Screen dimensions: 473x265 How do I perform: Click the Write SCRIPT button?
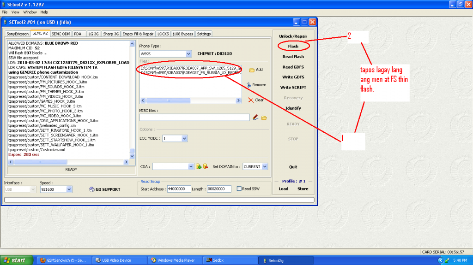pyautogui.click(x=293, y=88)
